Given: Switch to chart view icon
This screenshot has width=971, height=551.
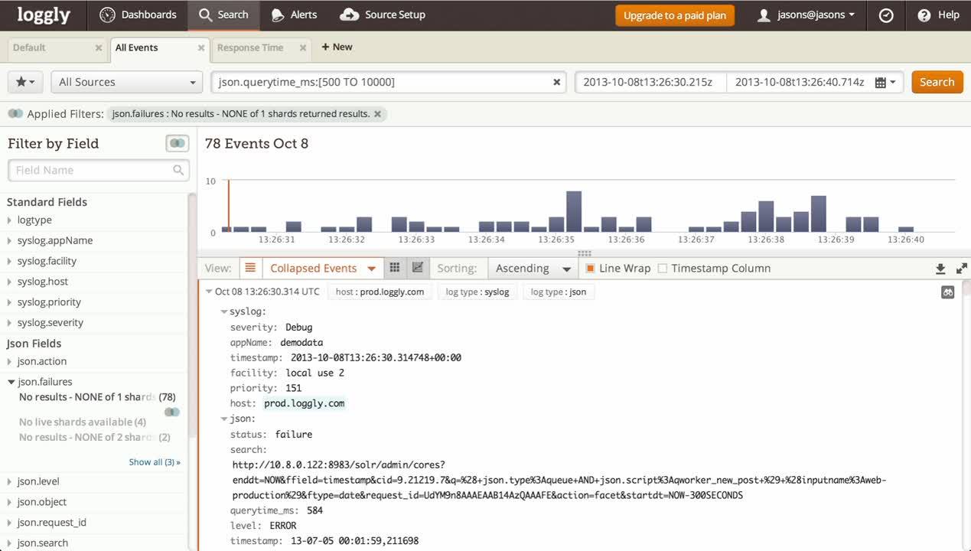Looking at the screenshot, I should (417, 268).
